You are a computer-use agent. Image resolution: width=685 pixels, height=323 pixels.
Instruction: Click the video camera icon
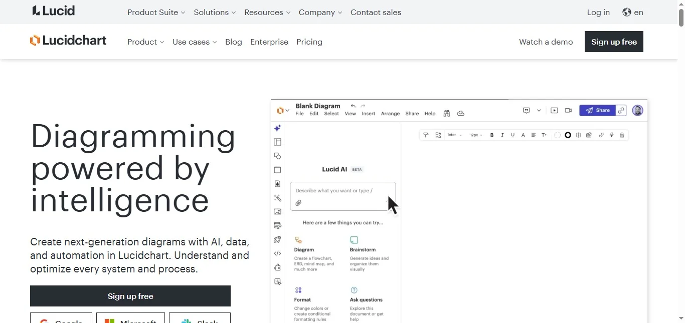[x=568, y=110]
